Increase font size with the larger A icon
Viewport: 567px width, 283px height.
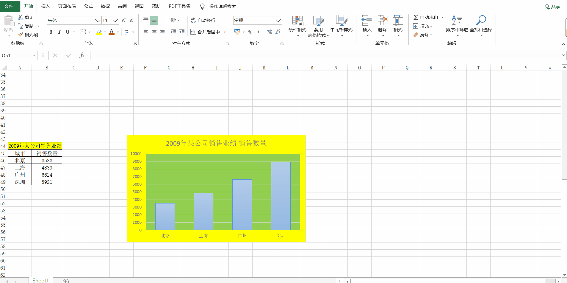tap(123, 20)
